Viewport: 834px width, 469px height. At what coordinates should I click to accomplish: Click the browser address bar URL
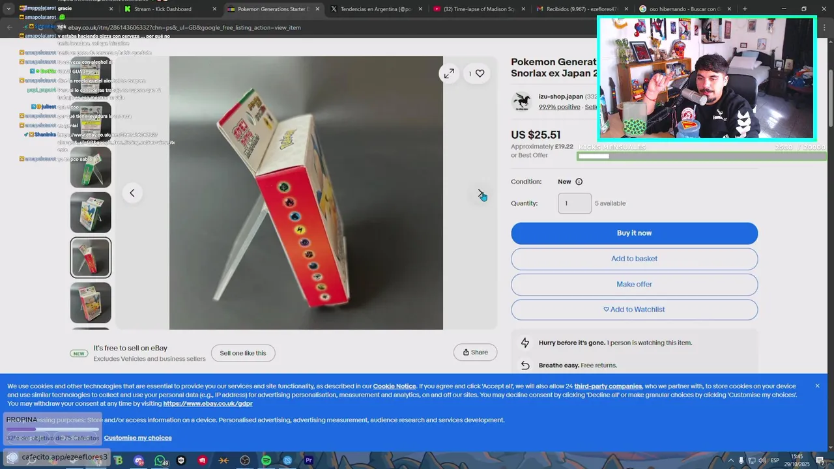[184, 27]
